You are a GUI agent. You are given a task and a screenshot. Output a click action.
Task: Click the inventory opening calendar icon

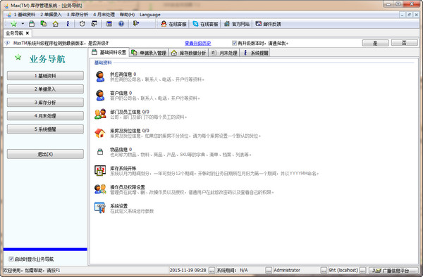click(100, 171)
